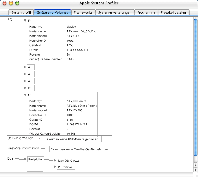The width and height of the screenshot is (198, 177).
Task: Select the F1 slot label
Action: click(30, 21)
